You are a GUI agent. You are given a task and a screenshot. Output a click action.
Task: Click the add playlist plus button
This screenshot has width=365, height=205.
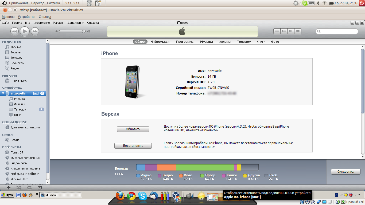[x=9, y=188]
